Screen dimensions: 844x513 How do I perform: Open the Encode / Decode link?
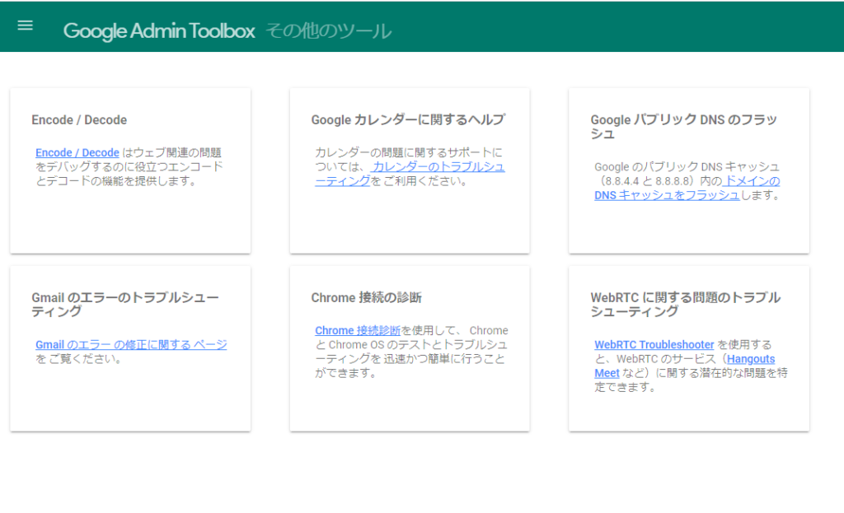pyautogui.click(x=77, y=152)
